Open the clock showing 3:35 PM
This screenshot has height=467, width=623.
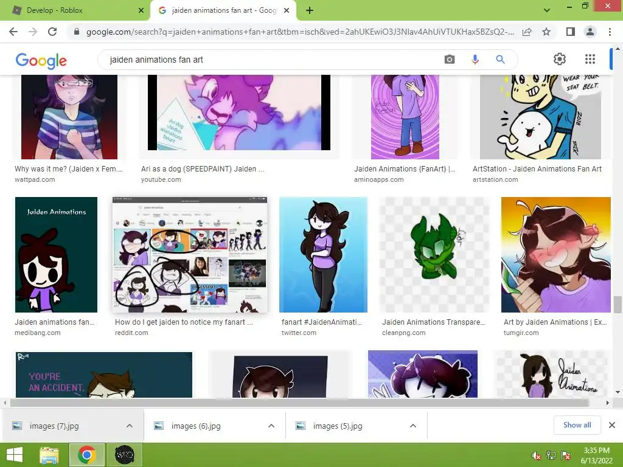pyautogui.click(x=596, y=455)
